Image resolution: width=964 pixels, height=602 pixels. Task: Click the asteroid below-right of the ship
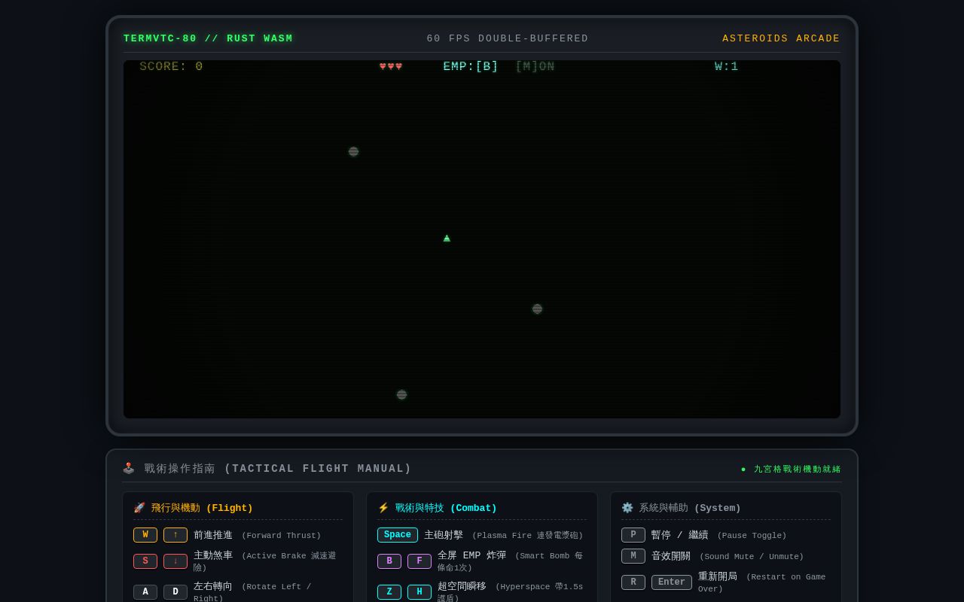537,309
